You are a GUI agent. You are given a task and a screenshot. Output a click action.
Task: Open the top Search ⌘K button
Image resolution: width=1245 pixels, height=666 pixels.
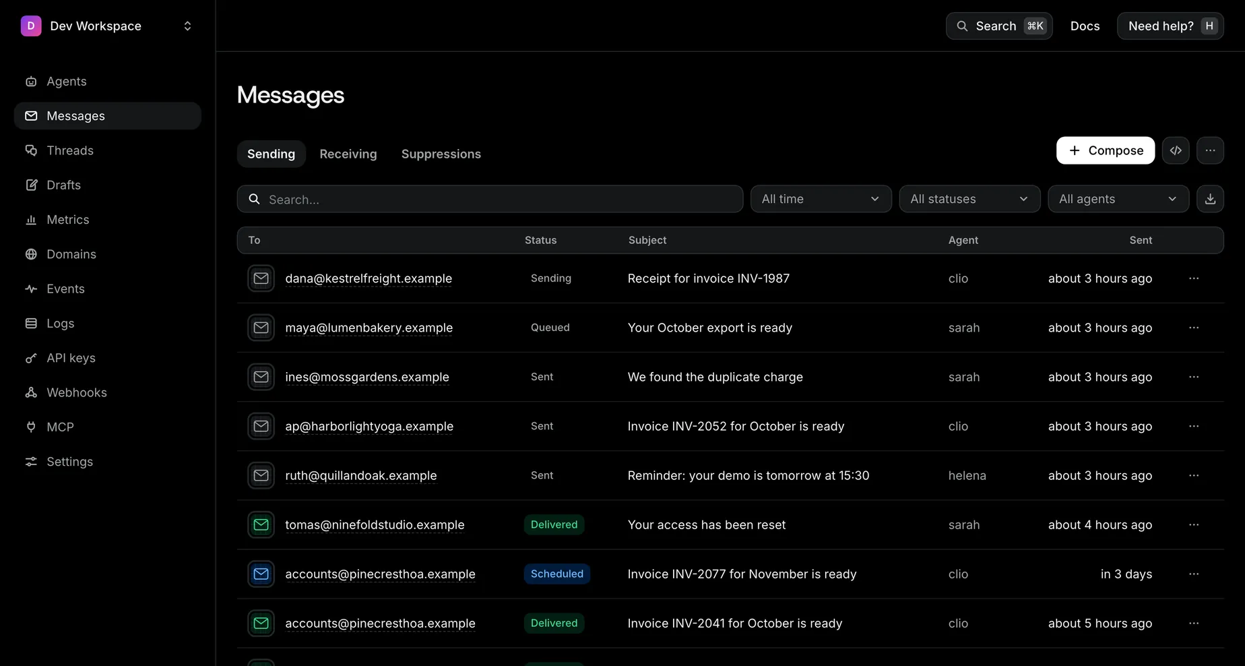pos(999,26)
